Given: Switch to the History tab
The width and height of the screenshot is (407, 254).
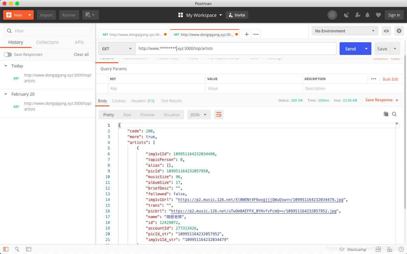Looking at the screenshot, I should coord(16,42).
